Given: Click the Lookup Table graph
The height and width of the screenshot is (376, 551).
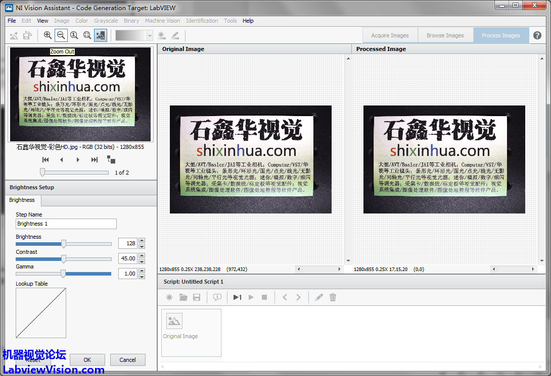Looking at the screenshot, I should (41, 313).
